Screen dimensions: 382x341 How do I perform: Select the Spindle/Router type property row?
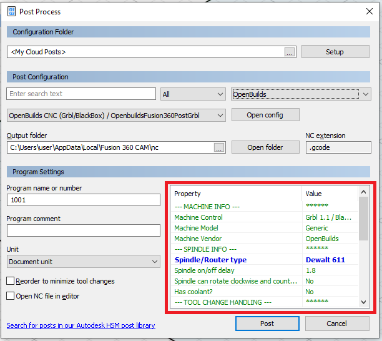pyautogui.click(x=265, y=260)
